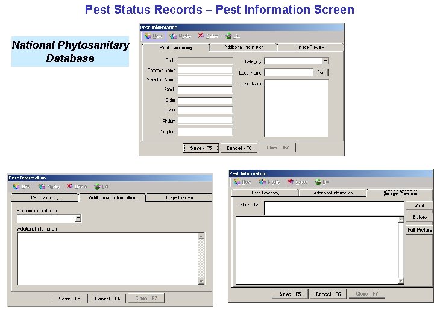The image size is (434, 325).
Task: Click Close - F7 in bottom-left window
Action: coord(146,298)
